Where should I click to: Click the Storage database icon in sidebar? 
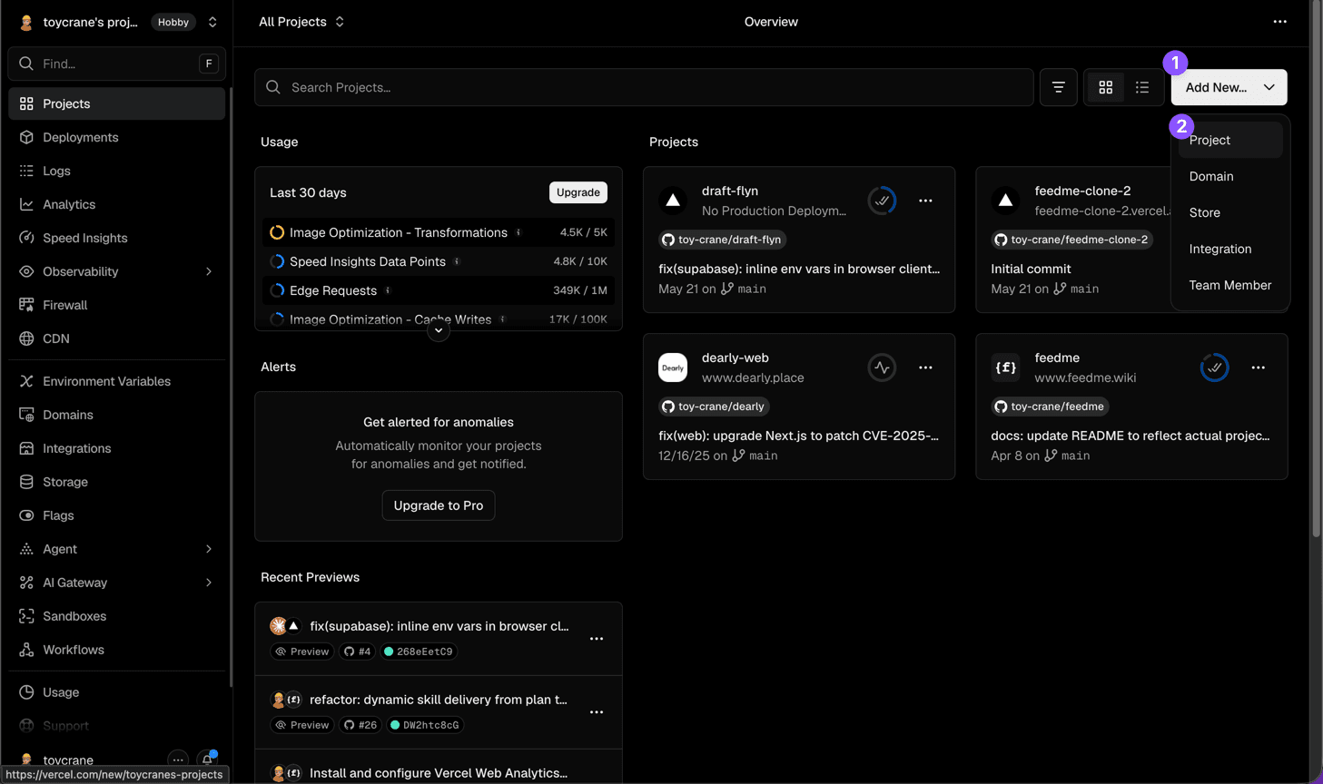[26, 482]
